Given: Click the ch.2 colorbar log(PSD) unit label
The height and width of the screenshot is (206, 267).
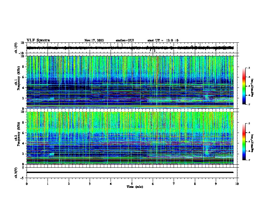Looking at the screenshot, I should click(x=253, y=143).
